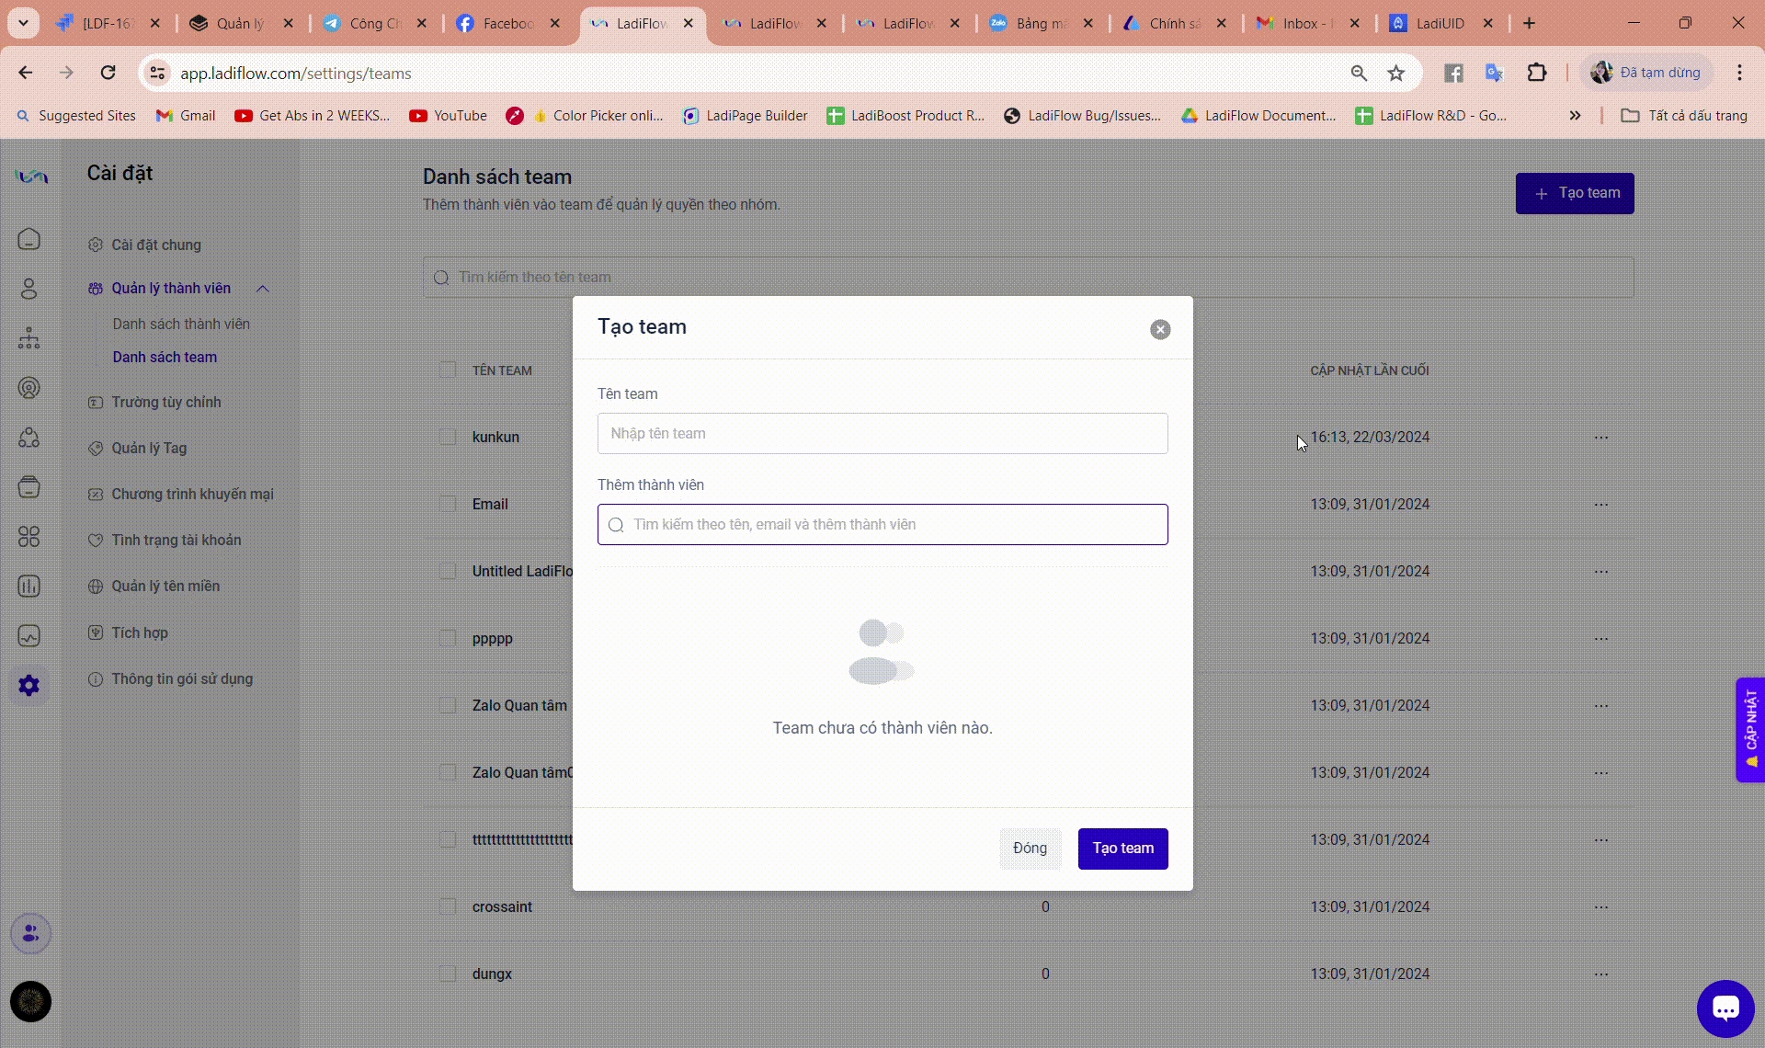The width and height of the screenshot is (1765, 1048).
Task: Click the Nhập tên team input field
Action: tap(882, 434)
